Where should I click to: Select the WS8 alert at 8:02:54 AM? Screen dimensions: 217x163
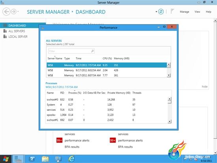point(107,70)
